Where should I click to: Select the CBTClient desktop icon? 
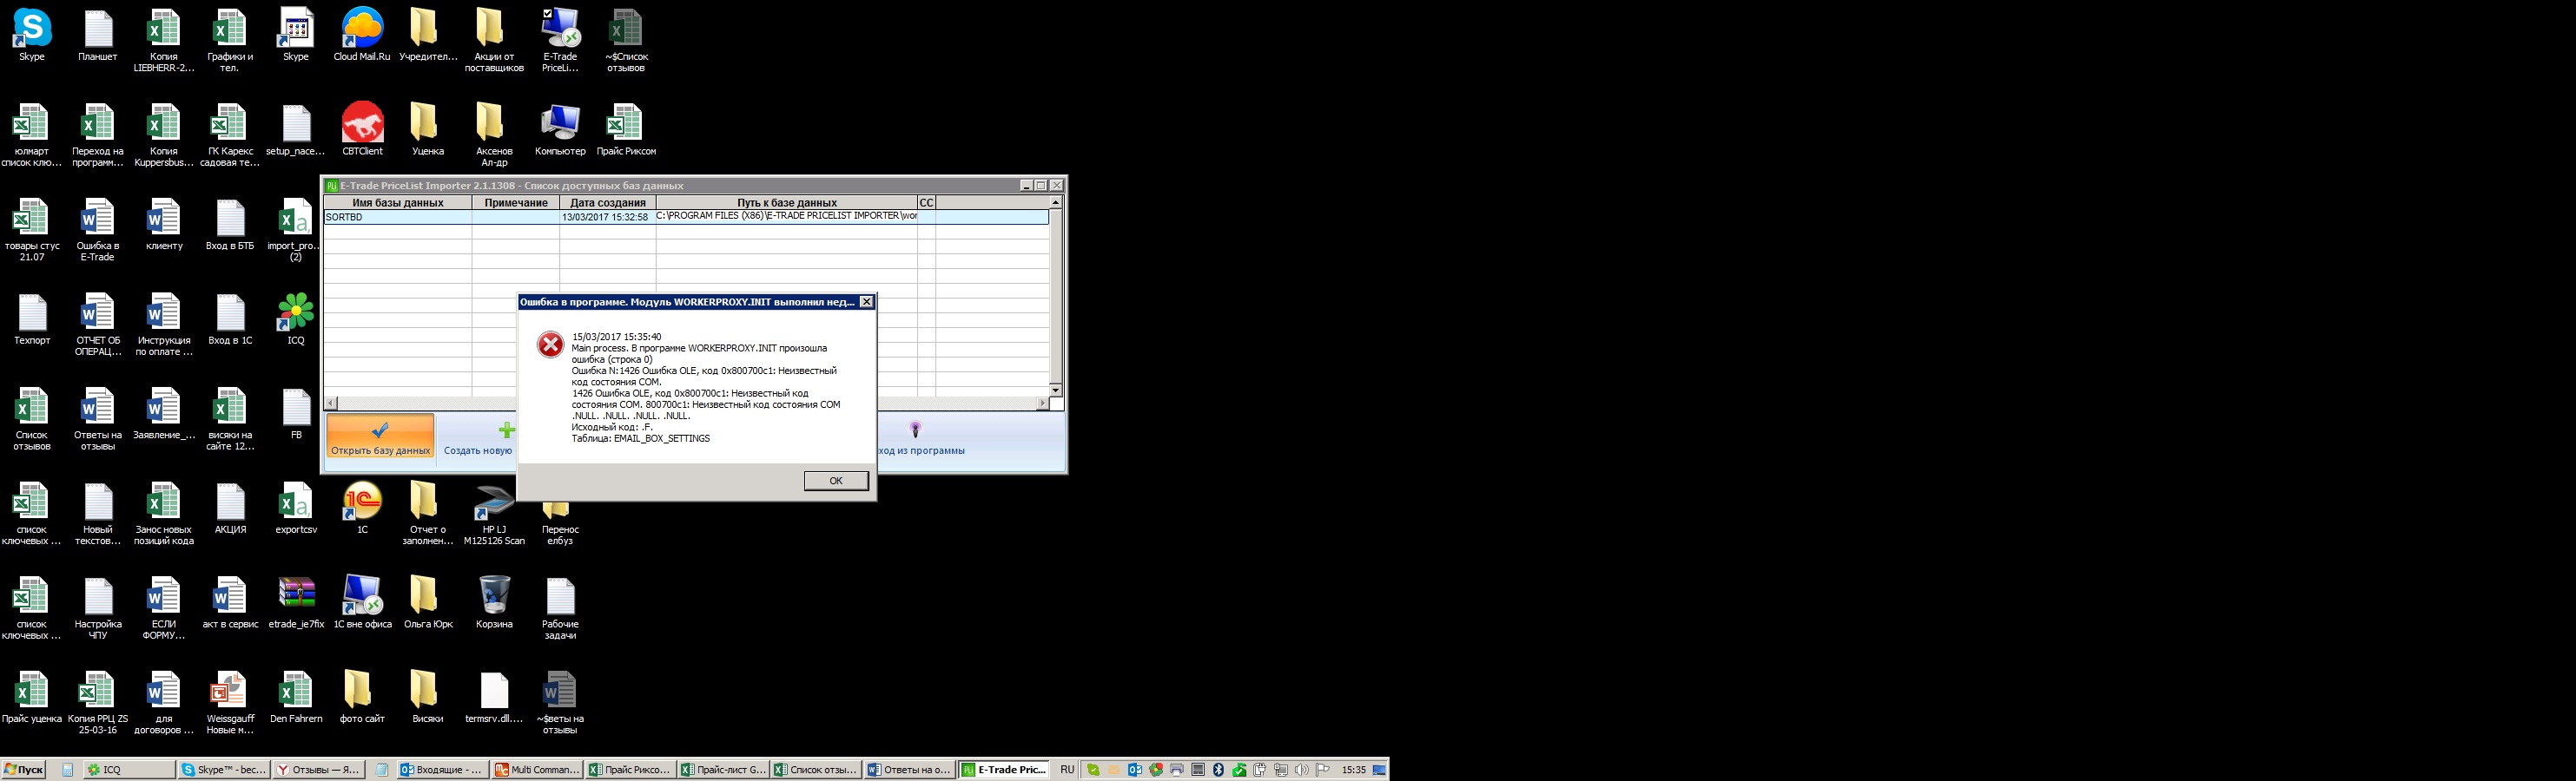coord(362,130)
